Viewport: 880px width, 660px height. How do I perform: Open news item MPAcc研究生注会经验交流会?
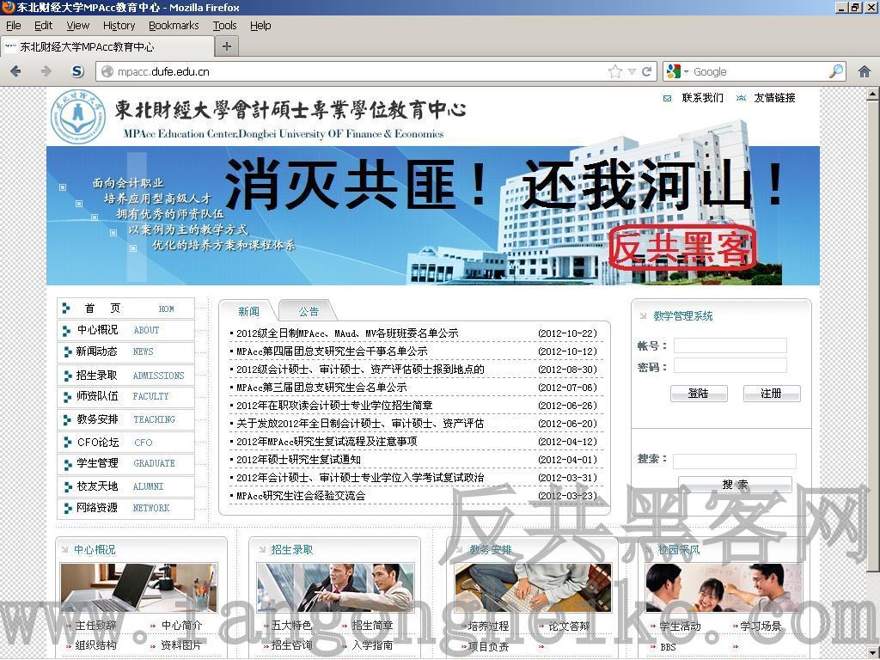301,496
